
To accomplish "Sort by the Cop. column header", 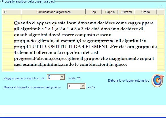I will [94, 12].
